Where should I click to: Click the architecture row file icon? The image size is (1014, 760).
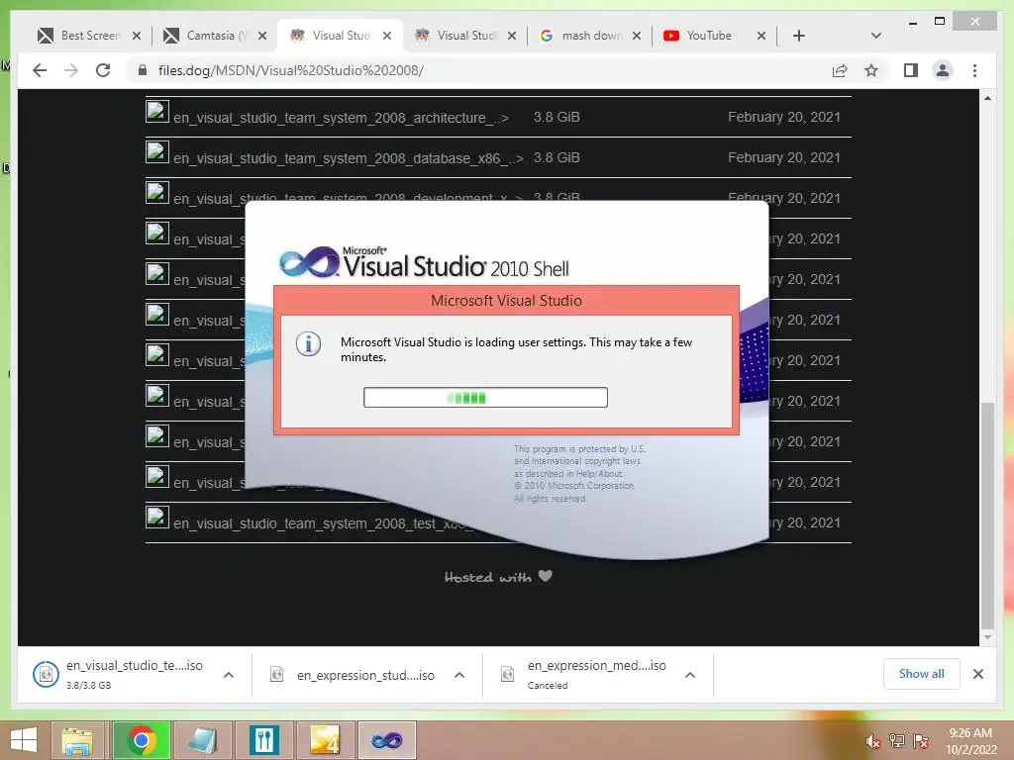(157, 111)
